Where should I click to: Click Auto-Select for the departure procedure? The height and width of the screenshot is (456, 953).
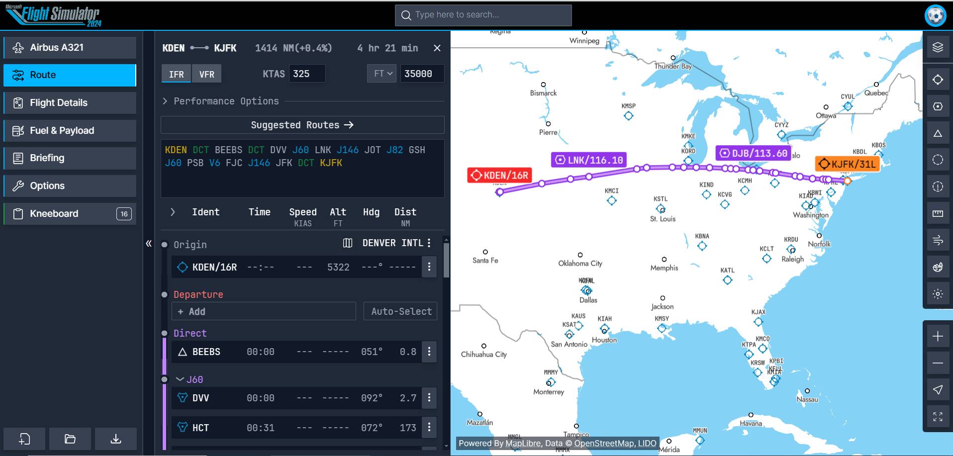point(400,311)
